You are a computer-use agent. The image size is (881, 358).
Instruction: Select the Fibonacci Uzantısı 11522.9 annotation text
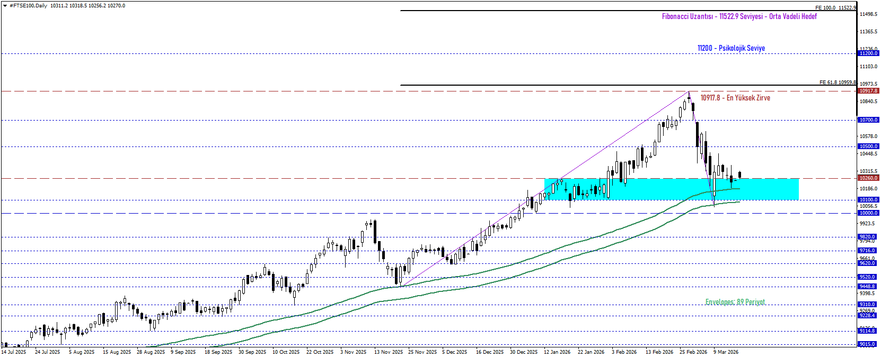[739, 16]
